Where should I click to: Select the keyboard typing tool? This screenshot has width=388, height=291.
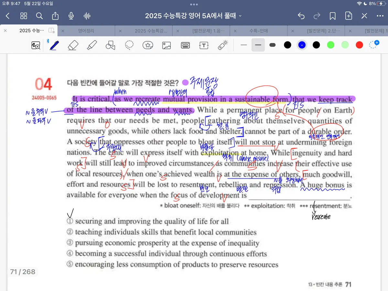(185, 45)
